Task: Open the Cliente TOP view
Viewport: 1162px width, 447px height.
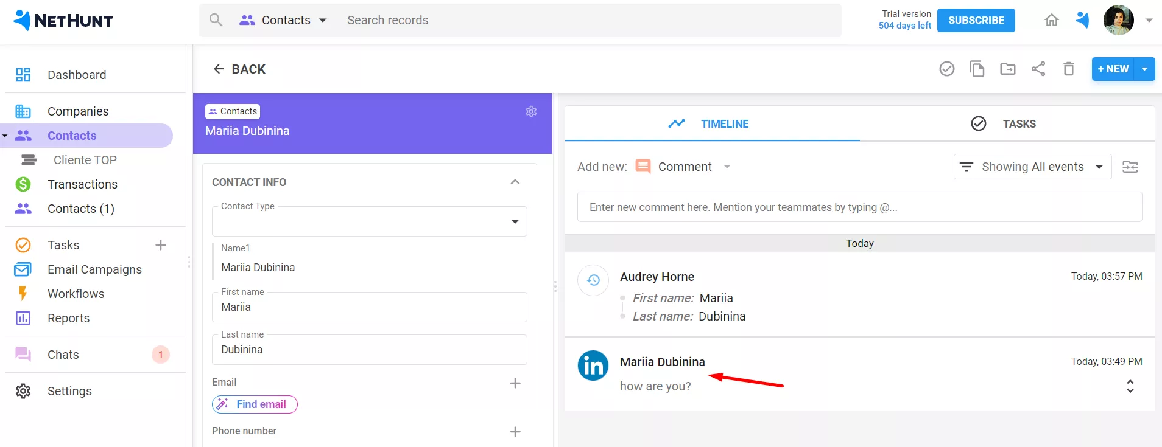Action: (x=85, y=160)
